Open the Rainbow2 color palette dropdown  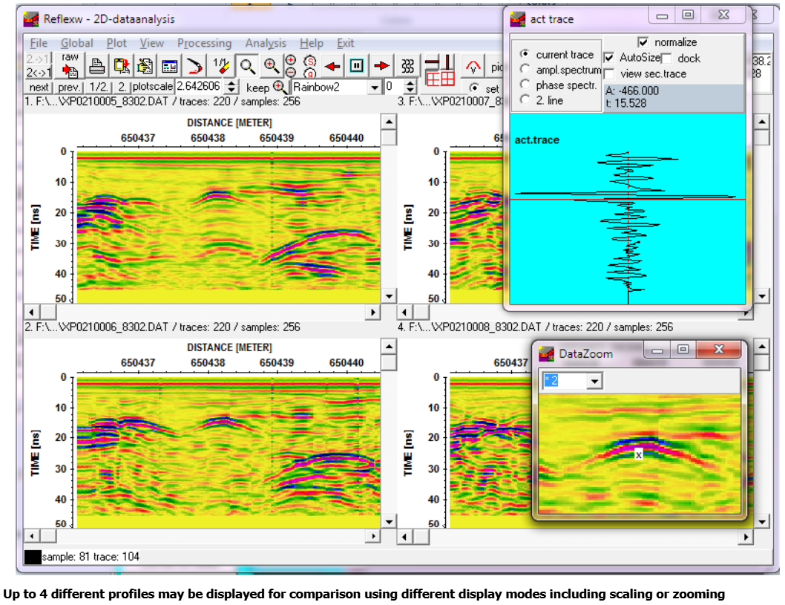[375, 87]
